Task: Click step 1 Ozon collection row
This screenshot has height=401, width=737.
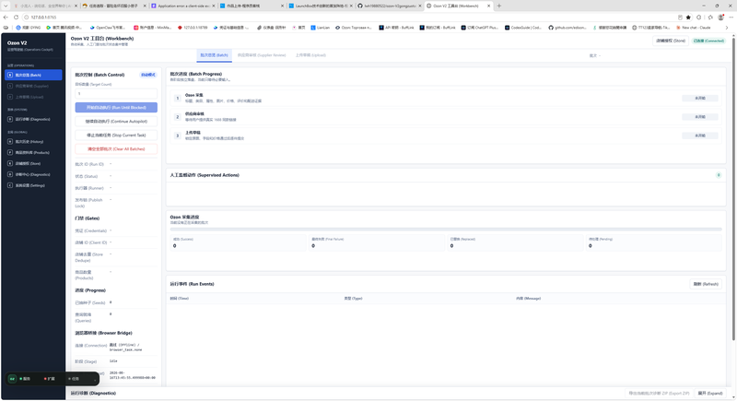Action: click(x=446, y=98)
